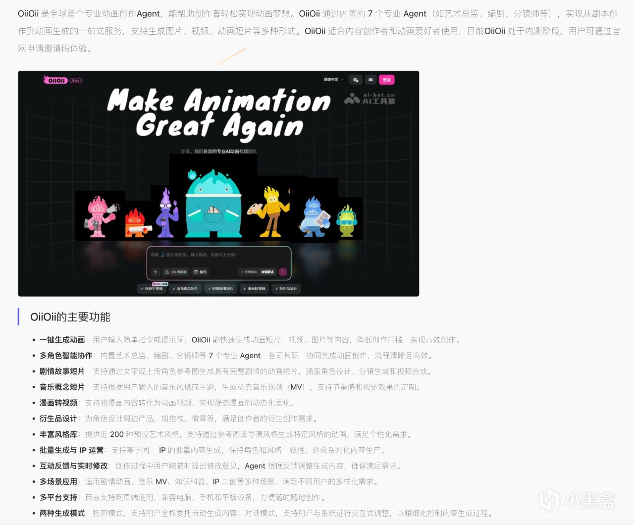Click the 多角色智能协作 bullet label
This screenshot has width=634, height=525.
(66, 356)
